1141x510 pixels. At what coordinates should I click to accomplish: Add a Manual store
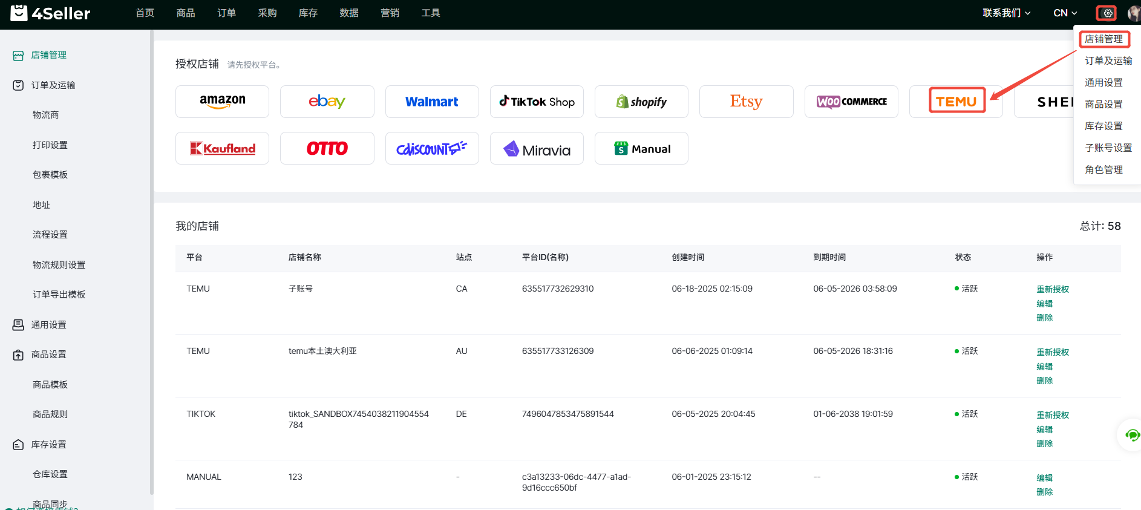pyautogui.click(x=641, y=148)
